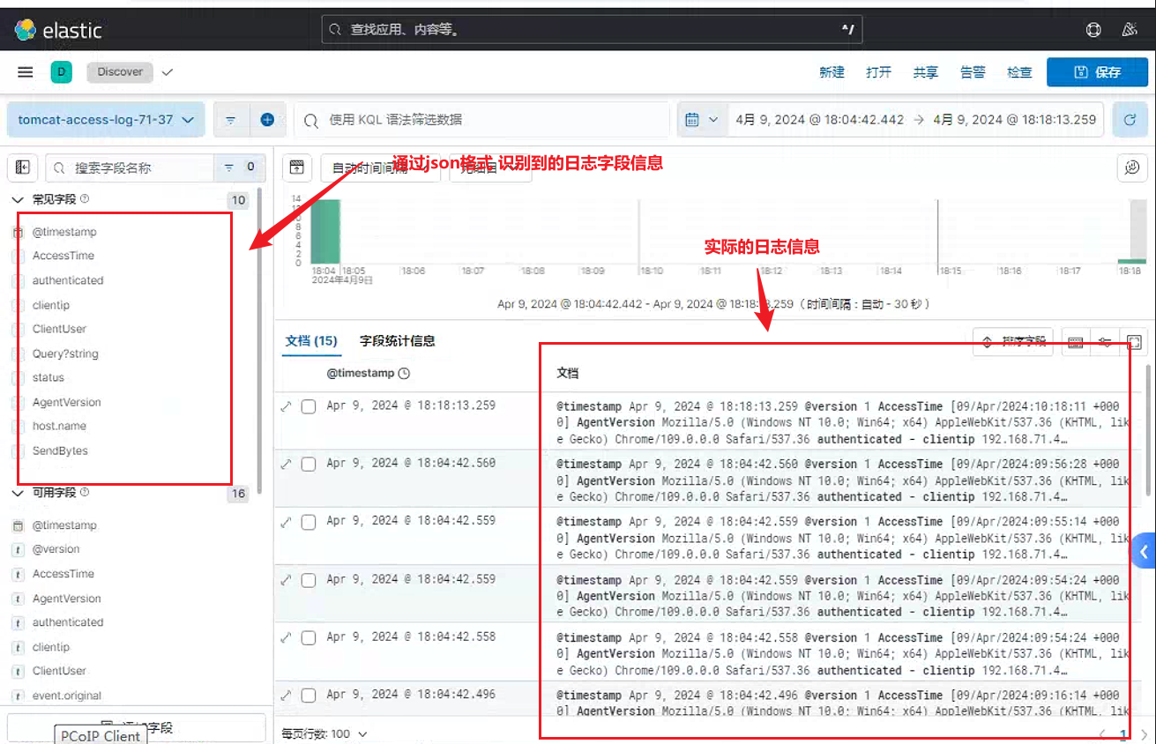
Task: Click the global search bar
Action: [592, 30]
